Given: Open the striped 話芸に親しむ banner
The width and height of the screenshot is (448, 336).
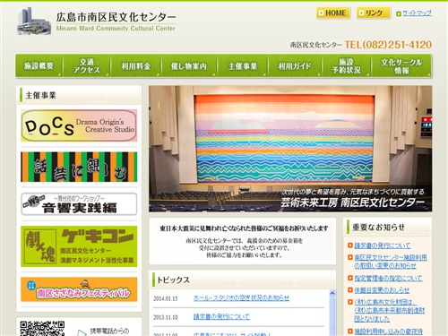Looking at the screenshot, I should 79,167.
